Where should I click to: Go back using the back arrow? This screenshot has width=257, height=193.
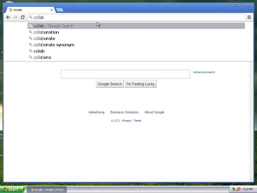8,17
